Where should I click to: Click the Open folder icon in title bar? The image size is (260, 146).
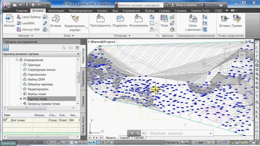pyautogui.click(x=21, y=4)
